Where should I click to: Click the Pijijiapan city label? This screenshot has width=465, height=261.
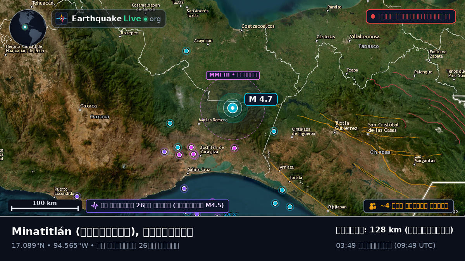(x=337, y=207)
